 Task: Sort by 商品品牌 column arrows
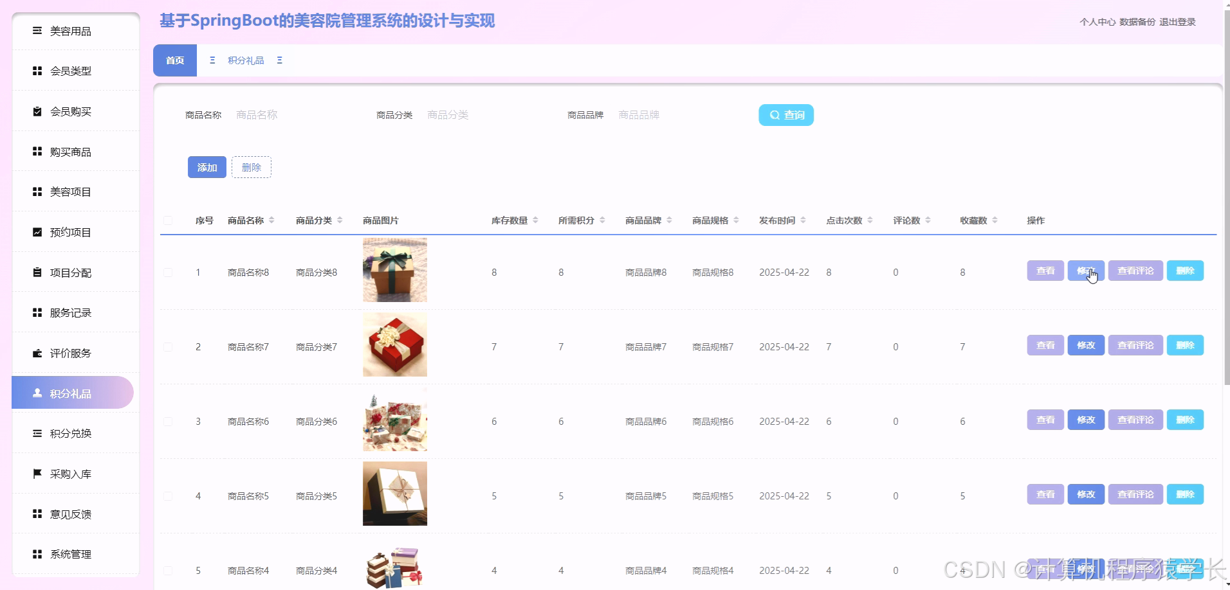point(669,220)
